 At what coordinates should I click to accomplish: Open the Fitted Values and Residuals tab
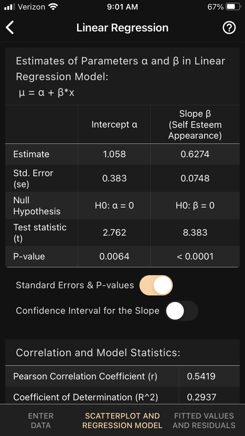click(x=203, y=420)
